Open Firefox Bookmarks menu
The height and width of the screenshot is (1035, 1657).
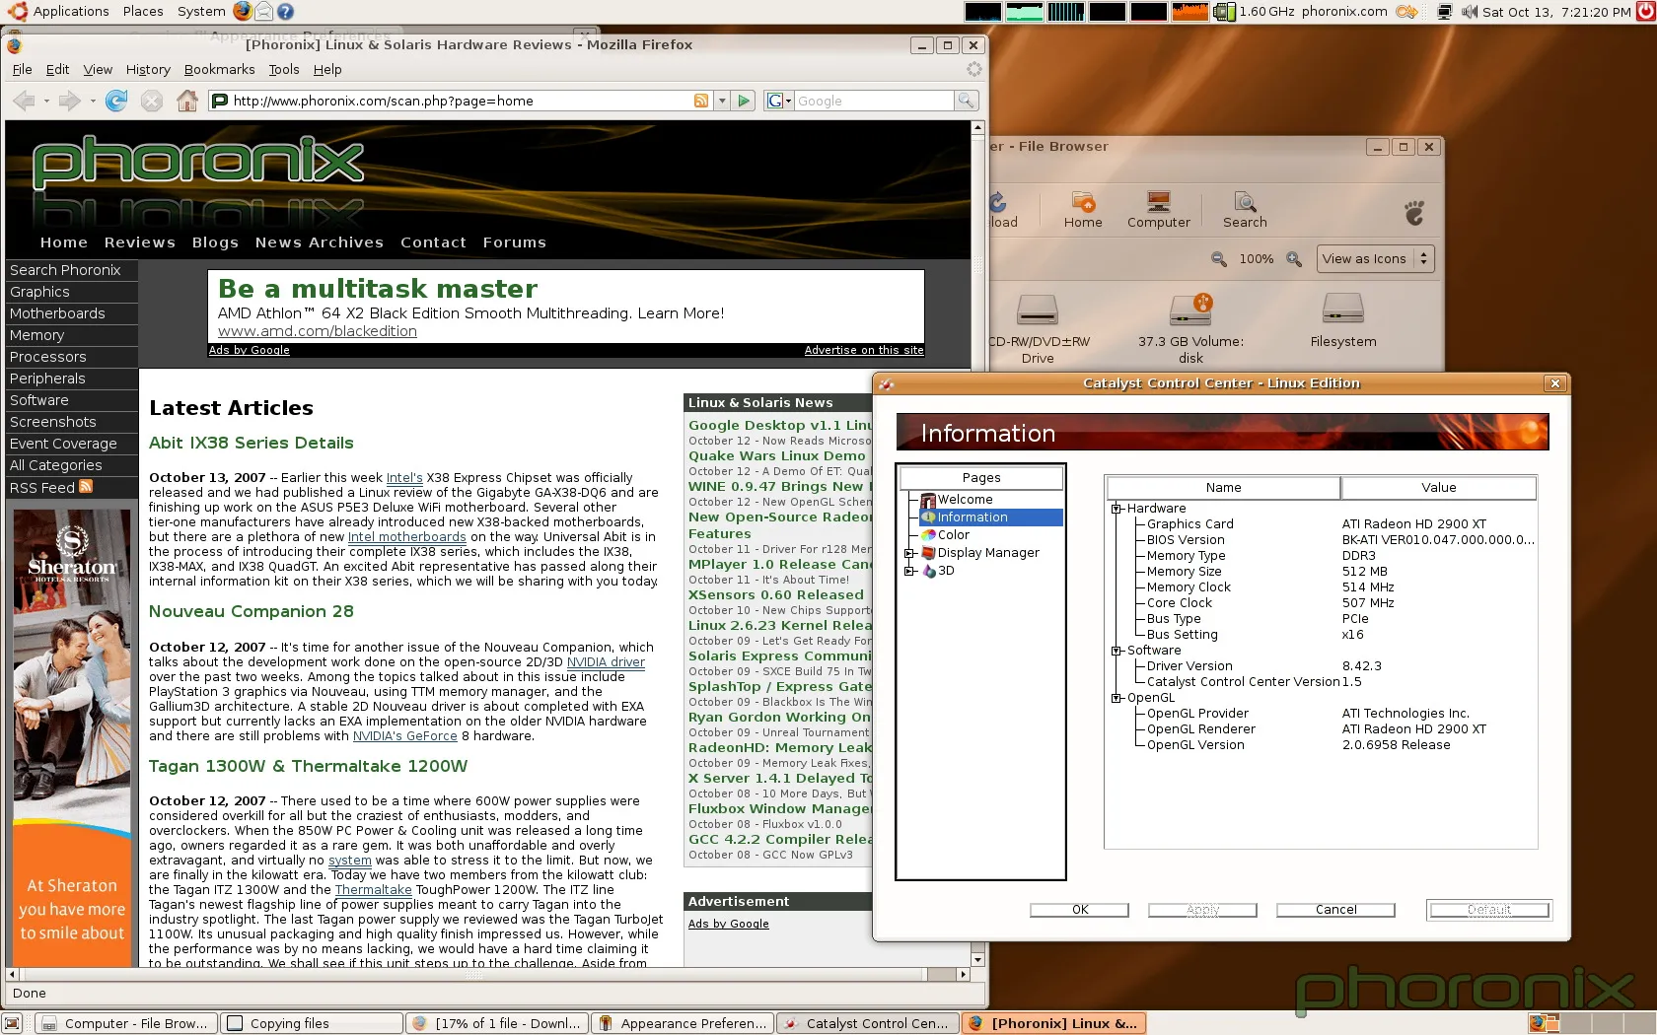219,70
